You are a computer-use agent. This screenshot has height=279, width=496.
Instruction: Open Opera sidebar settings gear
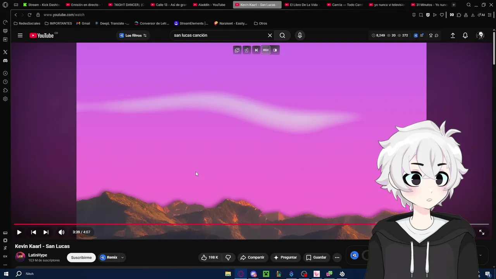(5, 99)
